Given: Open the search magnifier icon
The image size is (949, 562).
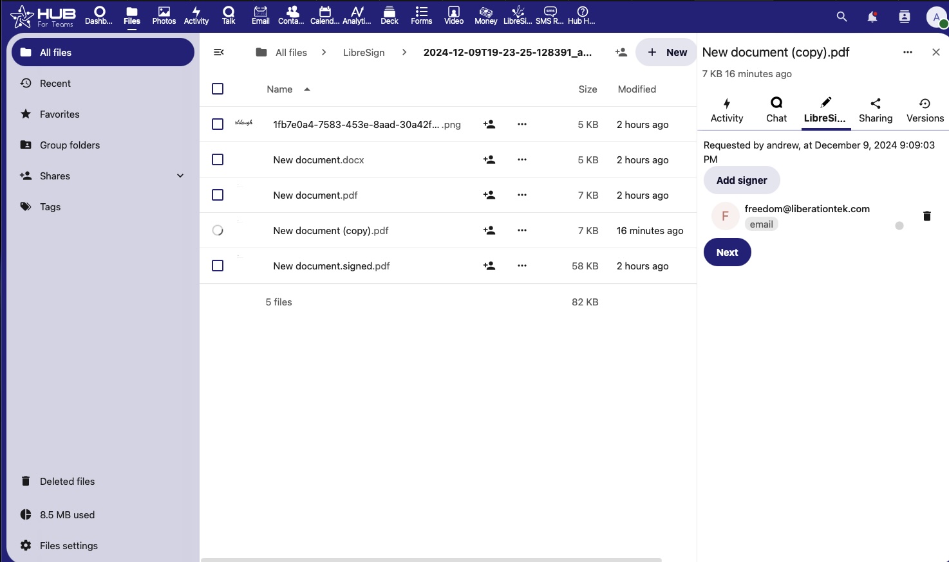Looking at the screenshot, I should pos(841,17).
